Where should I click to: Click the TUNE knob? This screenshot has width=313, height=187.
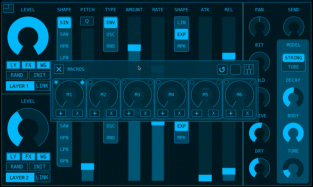point(293,168)
